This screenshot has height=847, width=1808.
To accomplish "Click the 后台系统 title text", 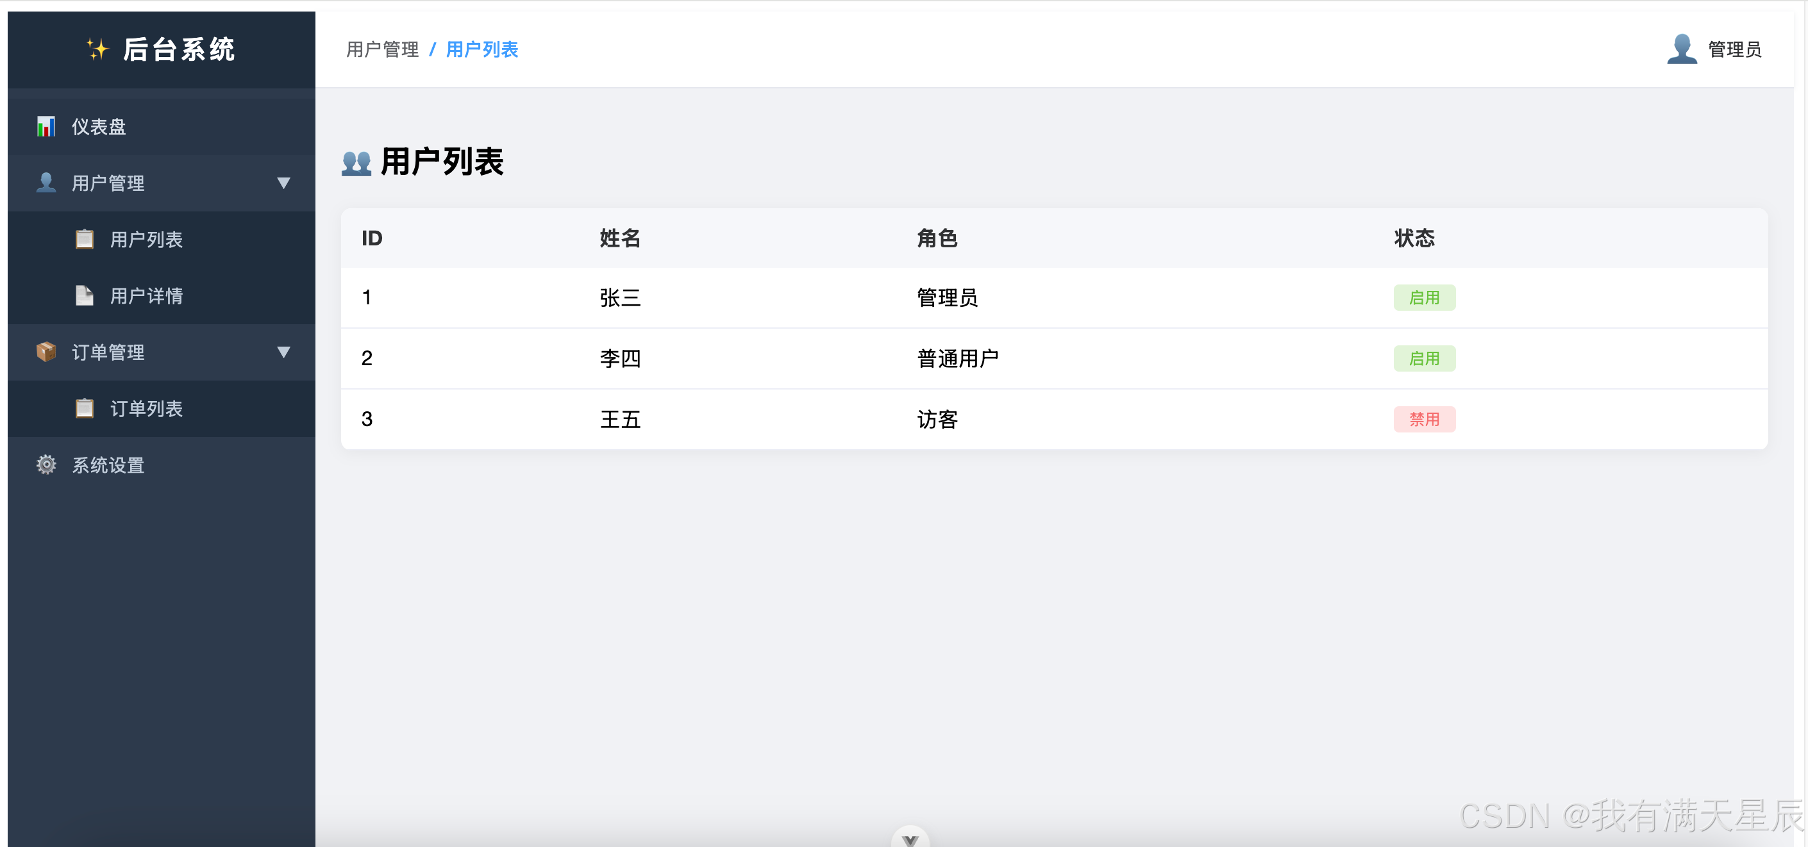I will pos(179,49).
